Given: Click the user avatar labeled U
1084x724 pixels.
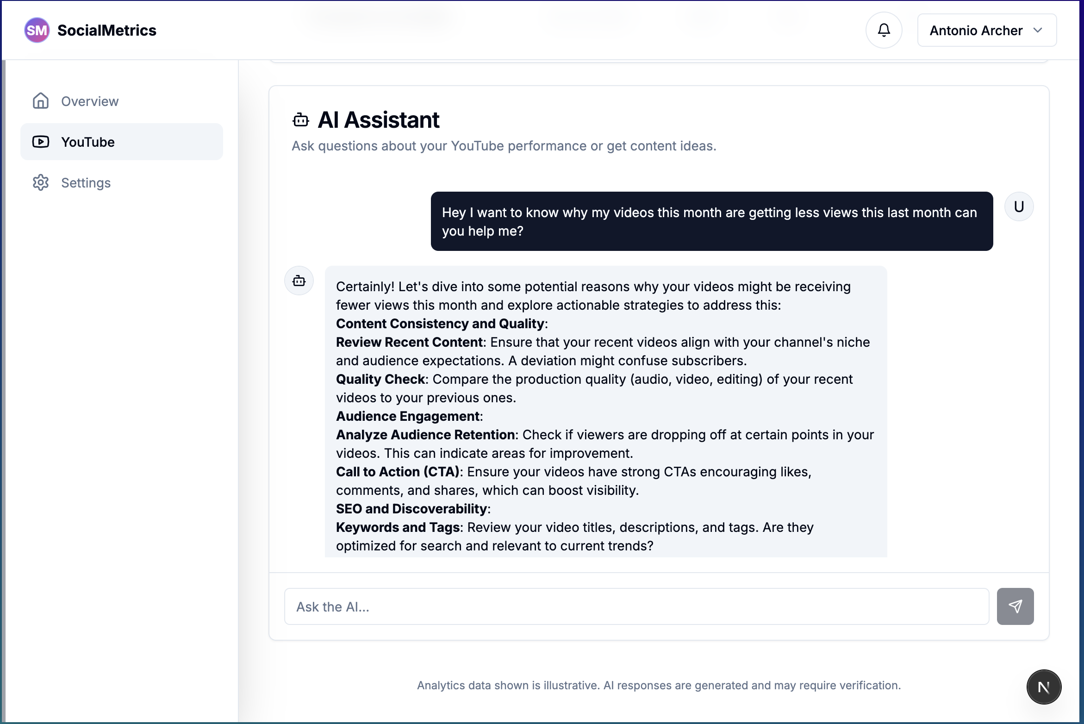Looking at the screenshot, I should tap(1019, 206).
